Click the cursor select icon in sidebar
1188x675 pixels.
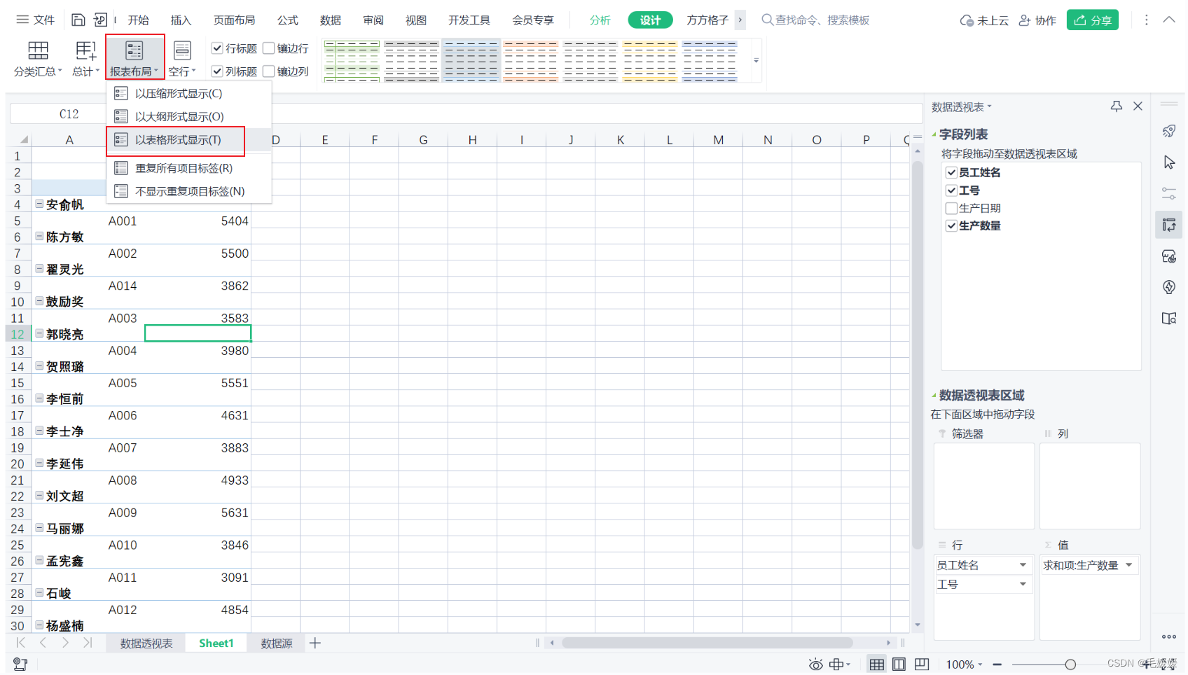(x=1168, y=162)
